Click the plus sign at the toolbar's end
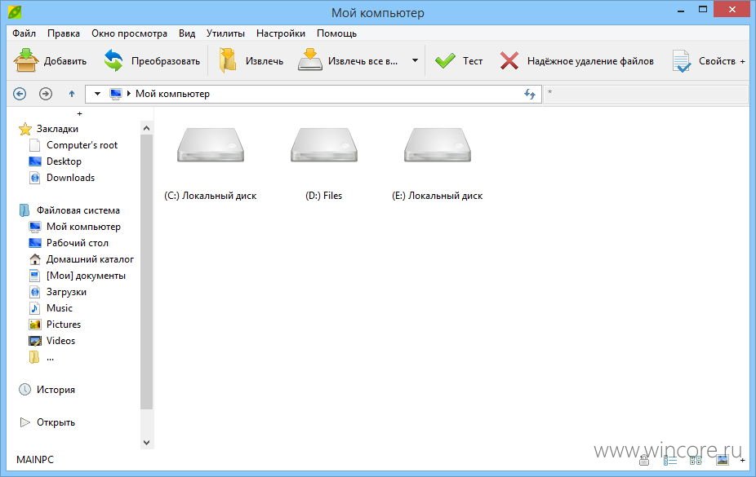Screen dimensions: 756x477 (x=742, y=61)
